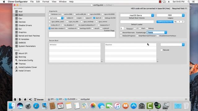The height and width of the screenshot is (111, 198).
Task: Enable the rootless=0 argument
Action: click(x=67, y=28)
